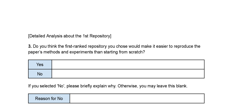The height and width of the screenshot is (108, 233).
Task: Click the bold question number 3
Action: coord(30,46)
